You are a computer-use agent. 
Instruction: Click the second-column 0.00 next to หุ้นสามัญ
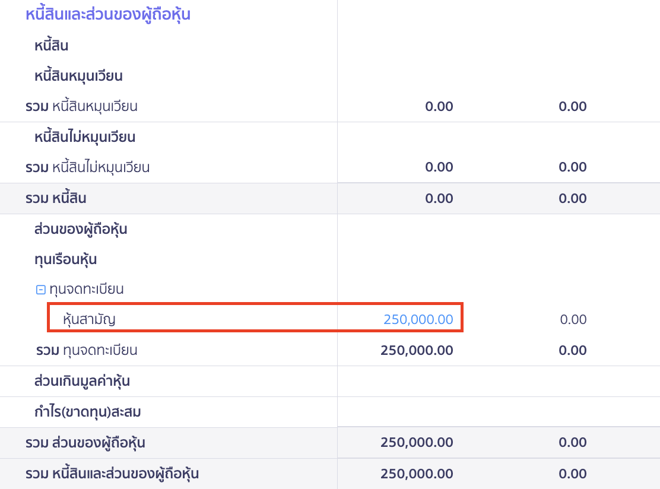tap(573, 319)
